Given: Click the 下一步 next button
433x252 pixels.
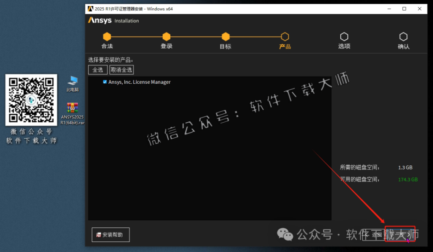Looking at the screenshot, I should click(400, 235).
